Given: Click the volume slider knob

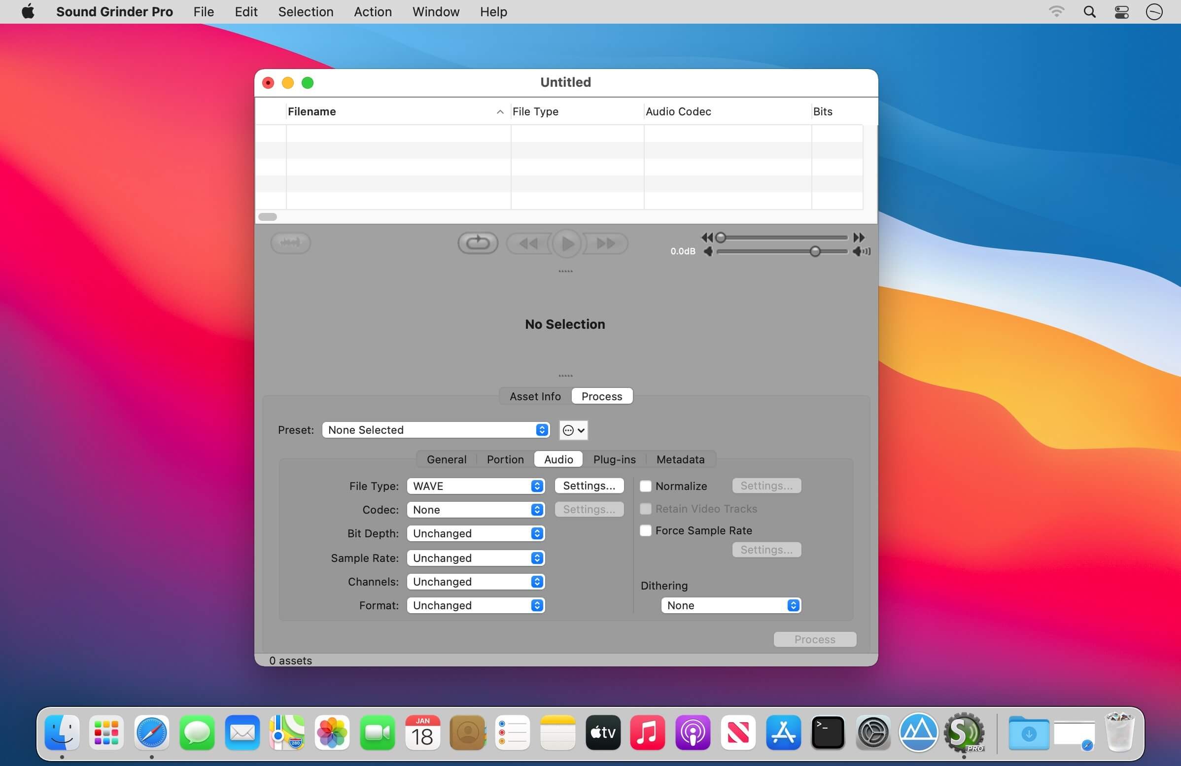Looking at the screenshot, I should (815, 251).
